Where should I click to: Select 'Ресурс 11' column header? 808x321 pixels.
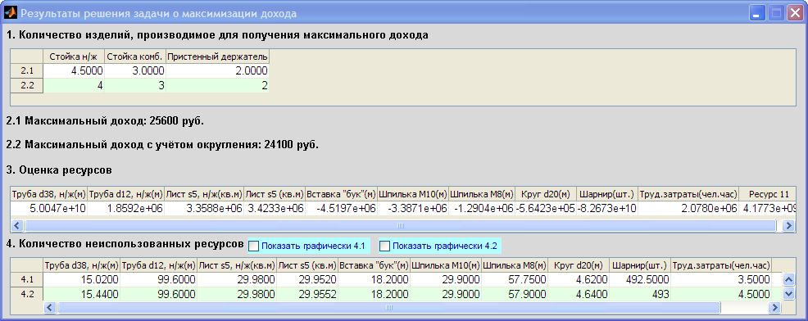[768, 194]
